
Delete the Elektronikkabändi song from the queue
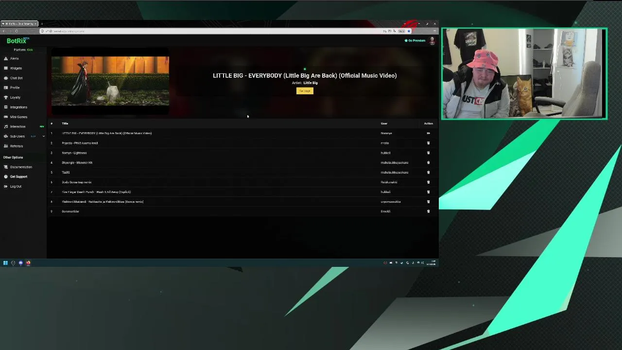click(x=428, y=201)
